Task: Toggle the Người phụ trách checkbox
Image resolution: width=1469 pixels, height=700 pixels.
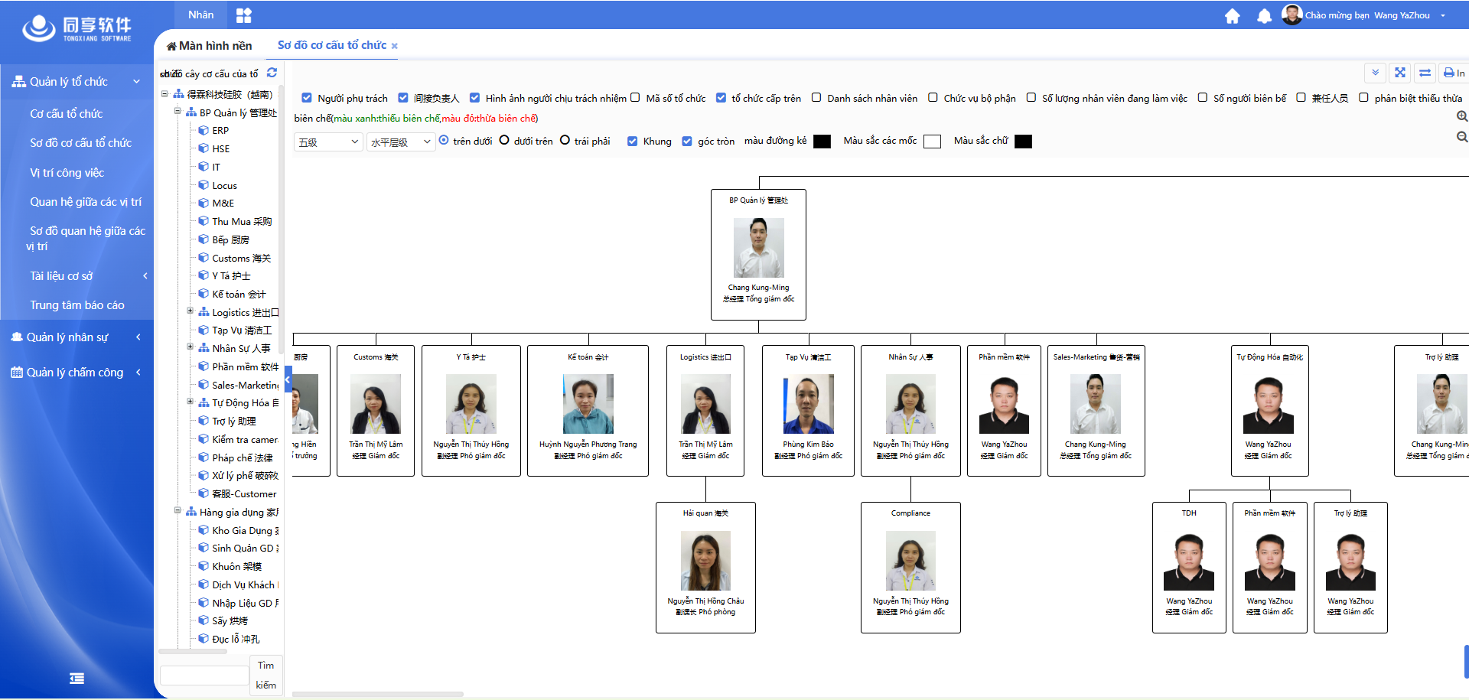Action: pos(307,98)
